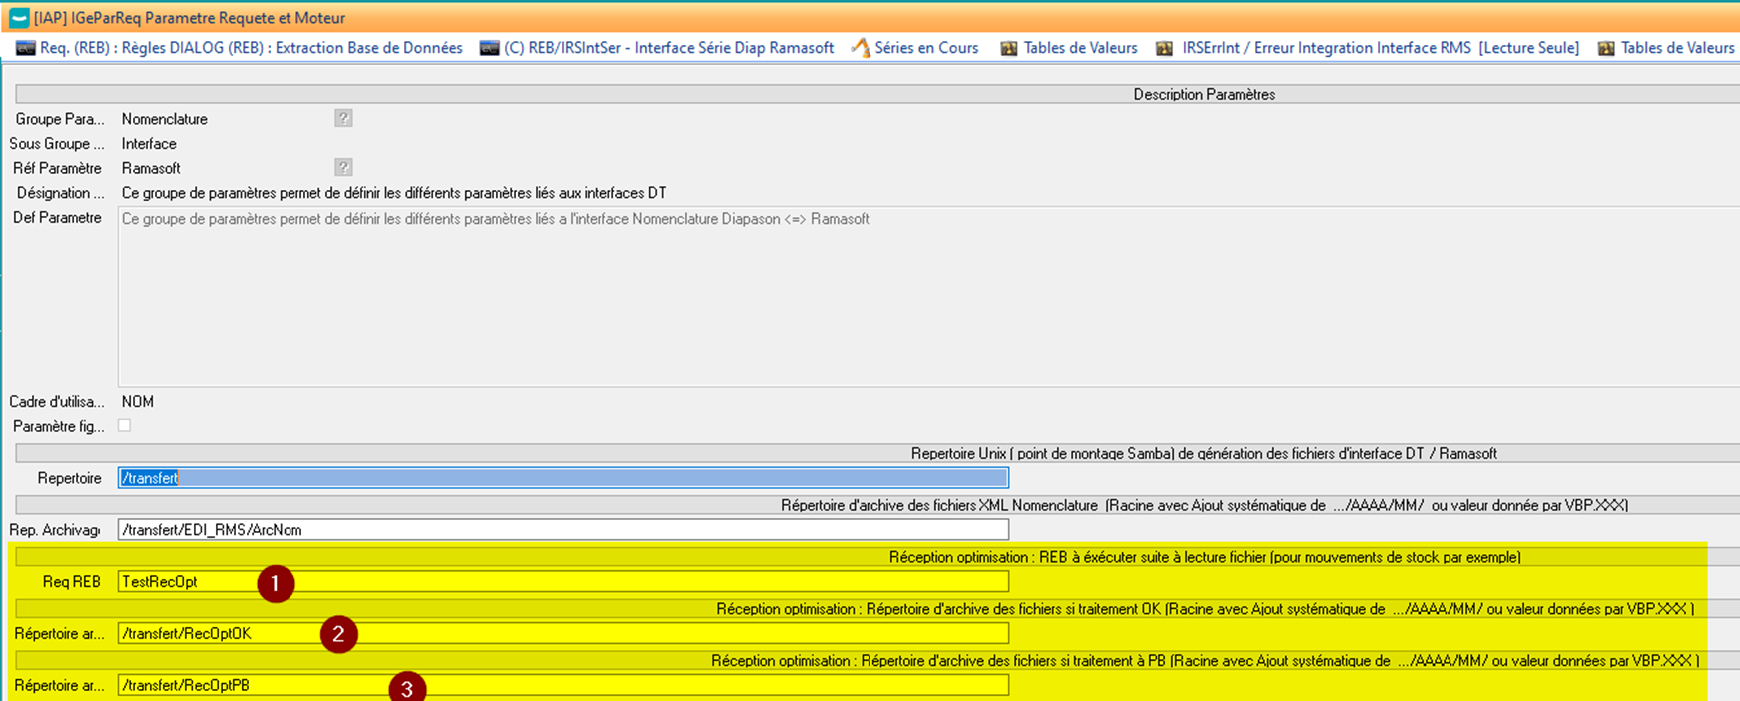
Task: Open Séries en Cours link
Action: click(926, 48)
